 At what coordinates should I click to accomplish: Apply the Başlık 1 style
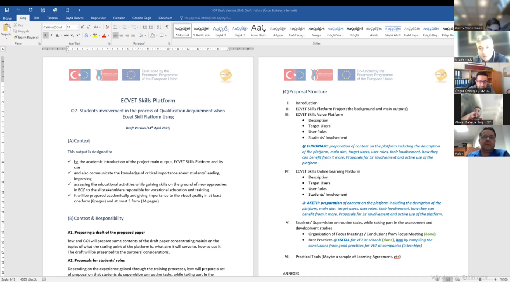pyautogui.click(x=220, y=31)
